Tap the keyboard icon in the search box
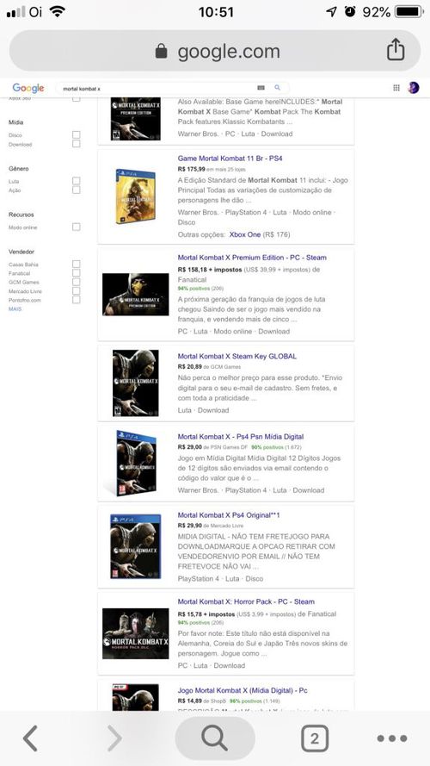Screen dimensions: 430x766 pos(261,88)
